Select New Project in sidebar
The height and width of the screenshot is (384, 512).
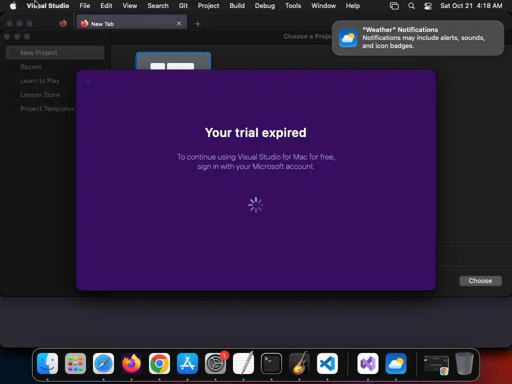point(55,52)
